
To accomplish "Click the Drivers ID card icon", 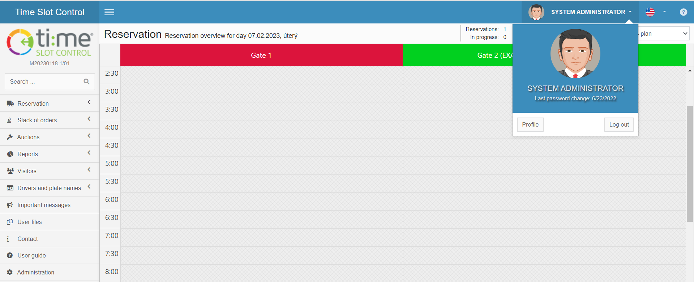I will [x=10, y=188].
